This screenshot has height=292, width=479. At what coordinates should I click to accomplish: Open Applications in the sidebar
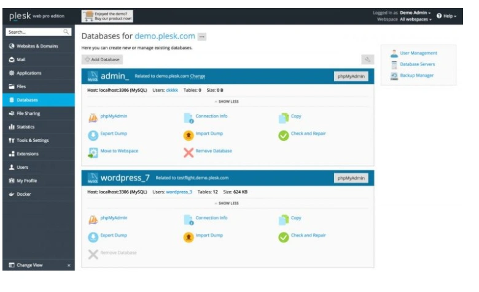pos(39,73)
